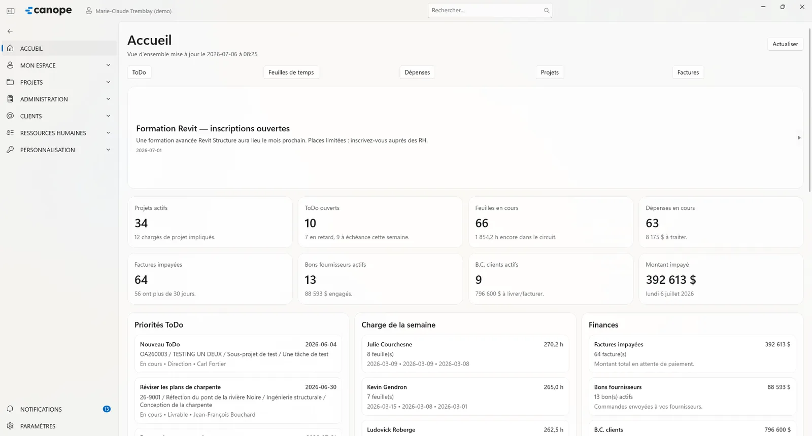Click the search magnifier icon

(x=547, y=10)
